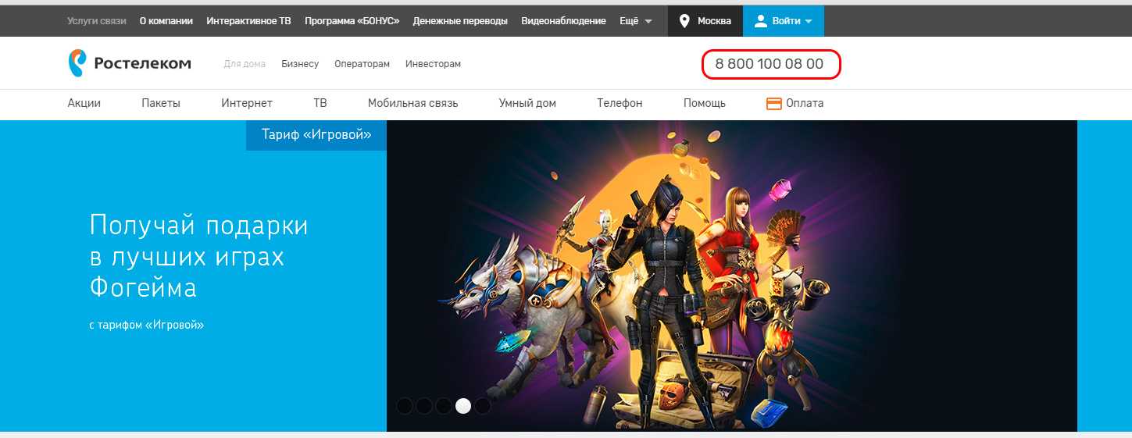Expand the Ещё dropdown menu

[636, 21]
